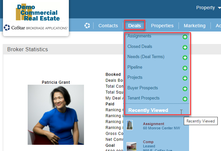This screenshot has height=151, width=221.
Task: Add a Pipeline entry with plus icon
Action: coord(185,68)
